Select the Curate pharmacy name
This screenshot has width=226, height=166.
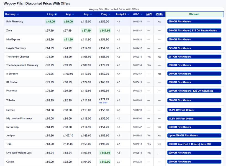pos(10,162)
